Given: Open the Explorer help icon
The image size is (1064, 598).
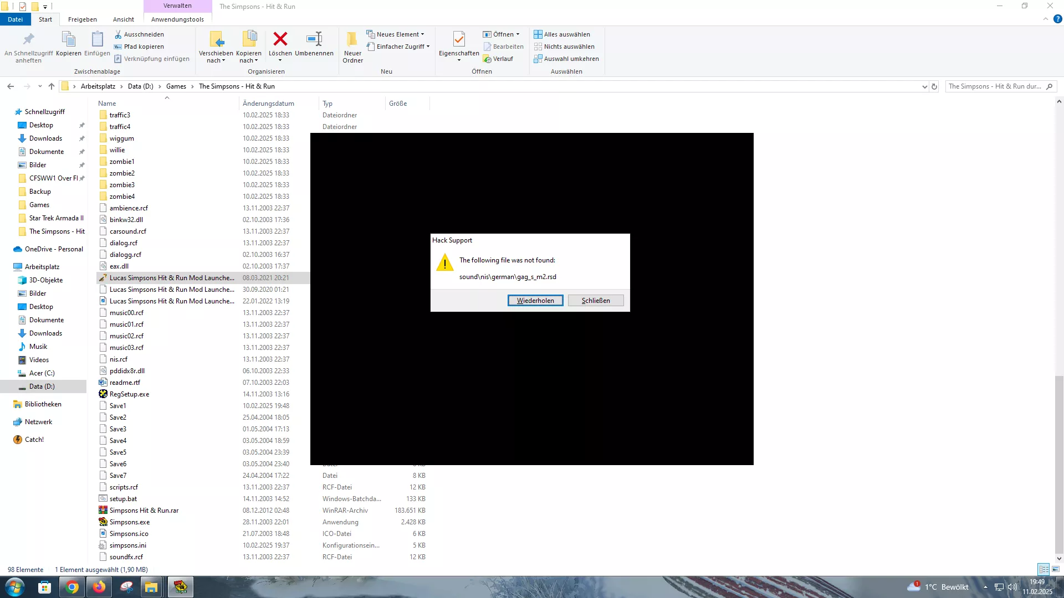Looking at the screenshot, I should [1058, 19].
